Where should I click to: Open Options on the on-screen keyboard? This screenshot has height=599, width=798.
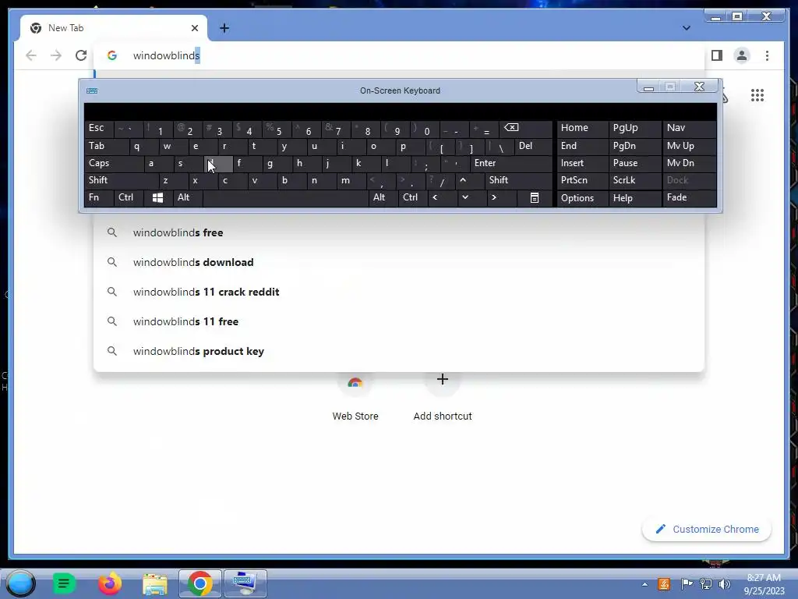[582, 197]
